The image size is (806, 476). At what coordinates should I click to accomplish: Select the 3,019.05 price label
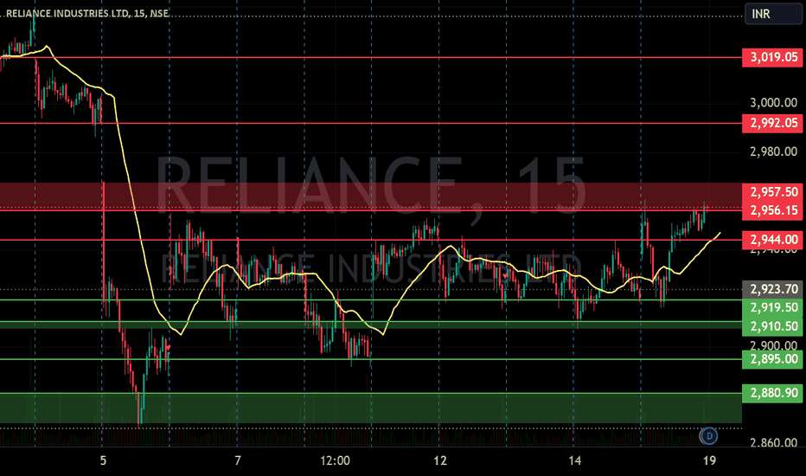[772, 57]
